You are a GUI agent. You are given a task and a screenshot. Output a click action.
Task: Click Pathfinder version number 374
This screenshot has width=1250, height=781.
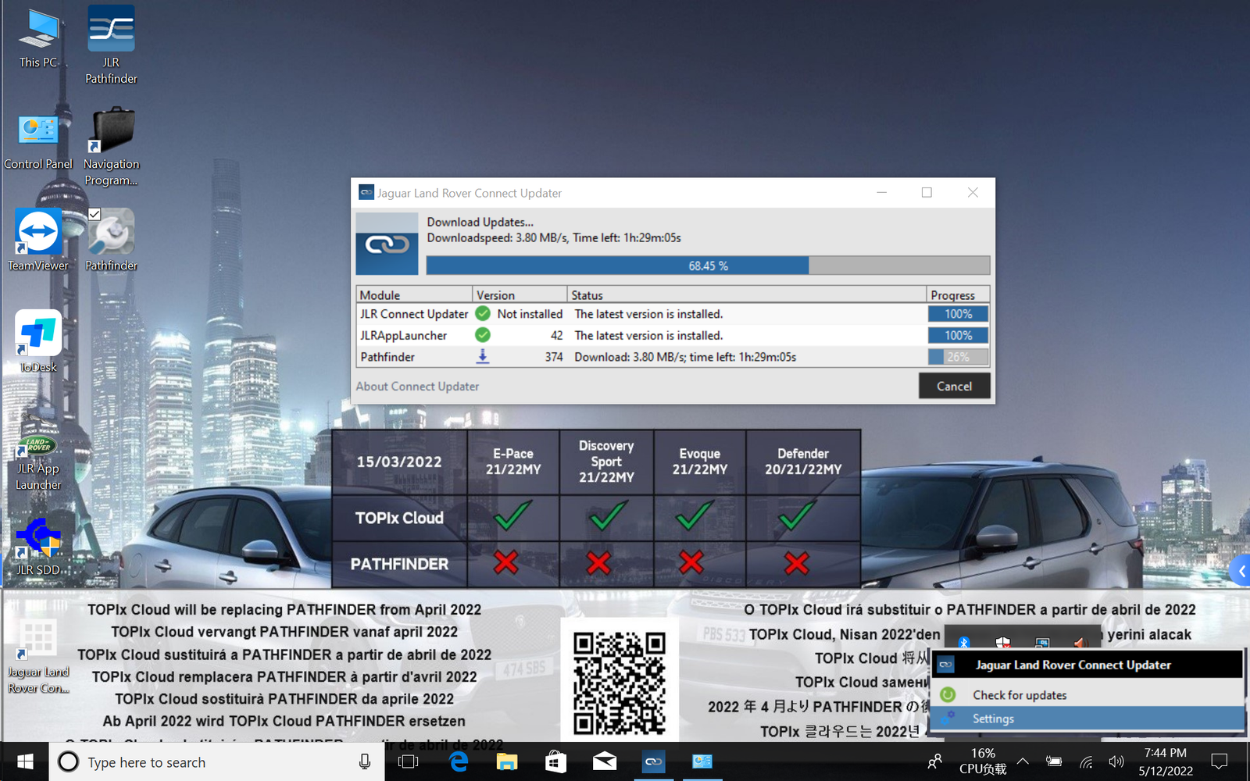[554, 357]
